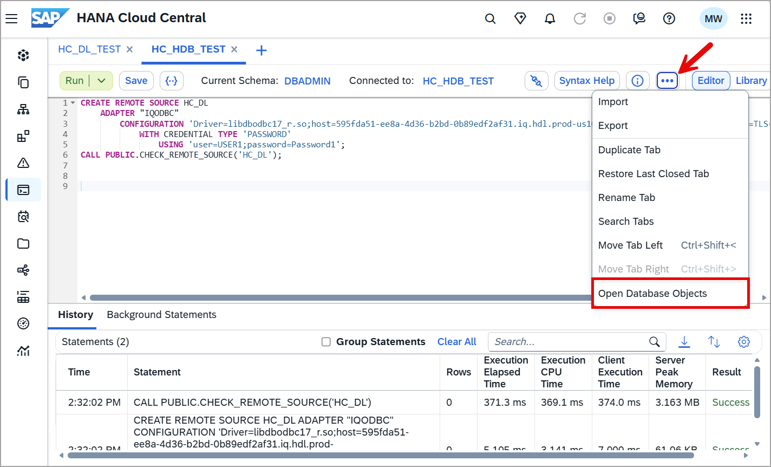Open the hierarchy icon in sidebar
This screenshot has height=467, width=771.
23,109
